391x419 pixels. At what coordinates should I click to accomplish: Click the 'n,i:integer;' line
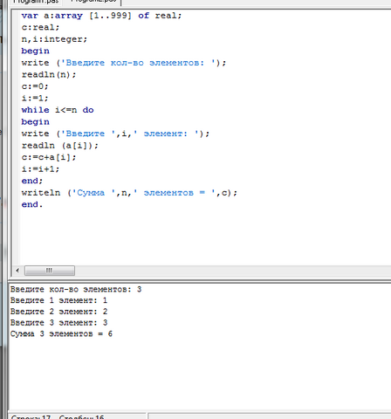[x=54, y=39]
